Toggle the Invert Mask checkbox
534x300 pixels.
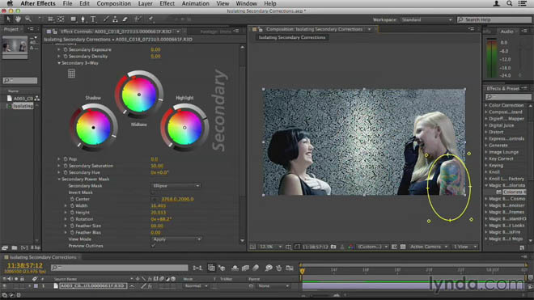(x=153, y=192)
